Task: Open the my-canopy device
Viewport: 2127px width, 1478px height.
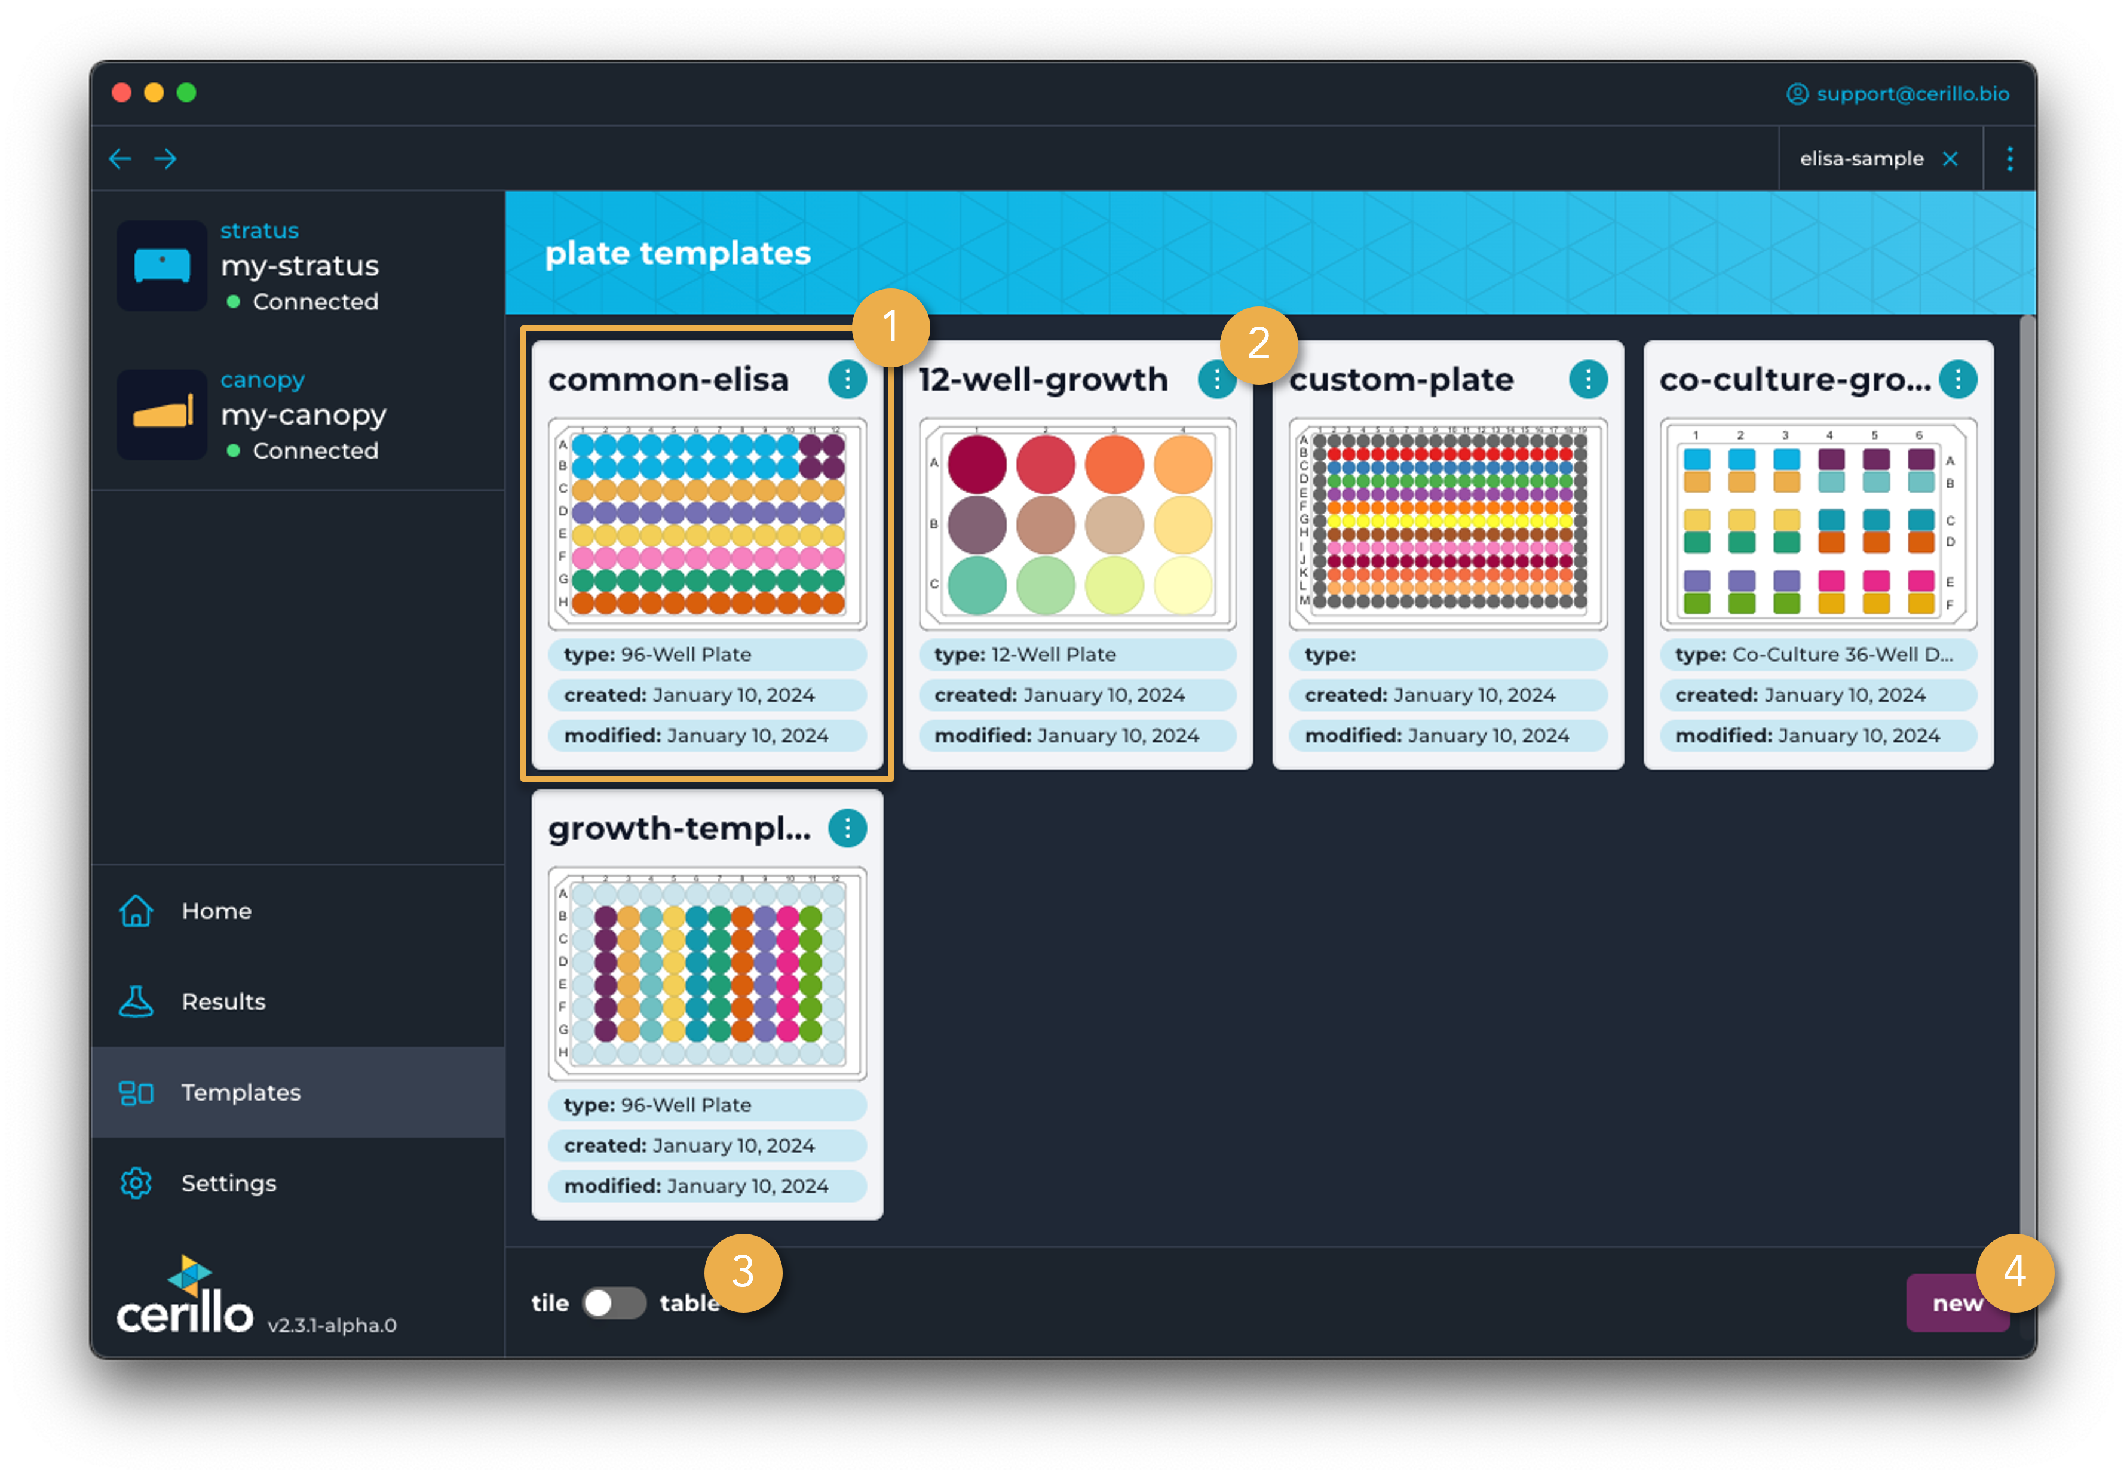Action: click(303, 415)
